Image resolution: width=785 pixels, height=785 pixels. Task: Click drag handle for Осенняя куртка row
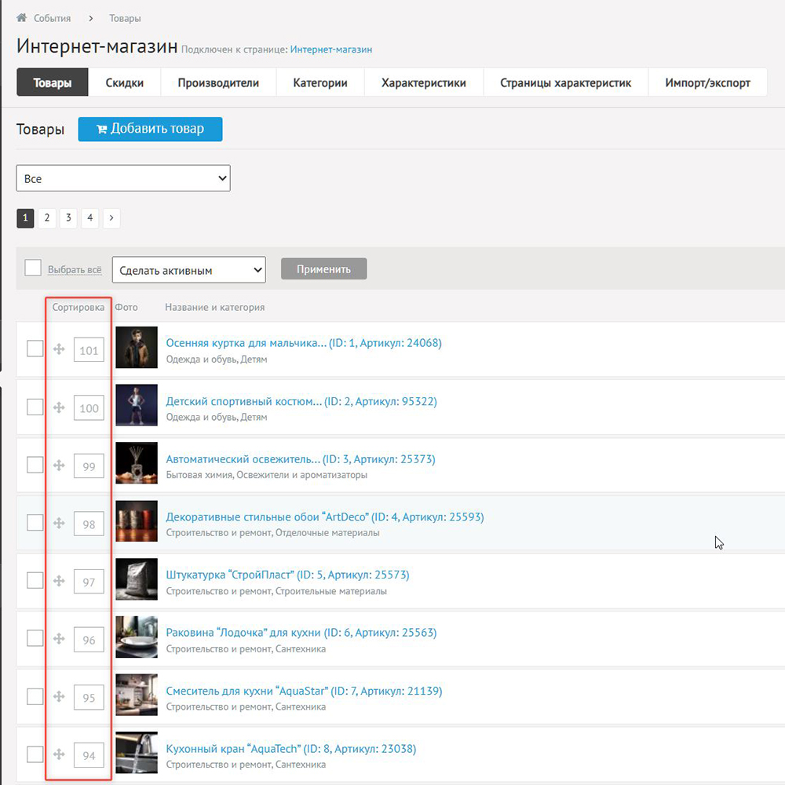[59, 349]
